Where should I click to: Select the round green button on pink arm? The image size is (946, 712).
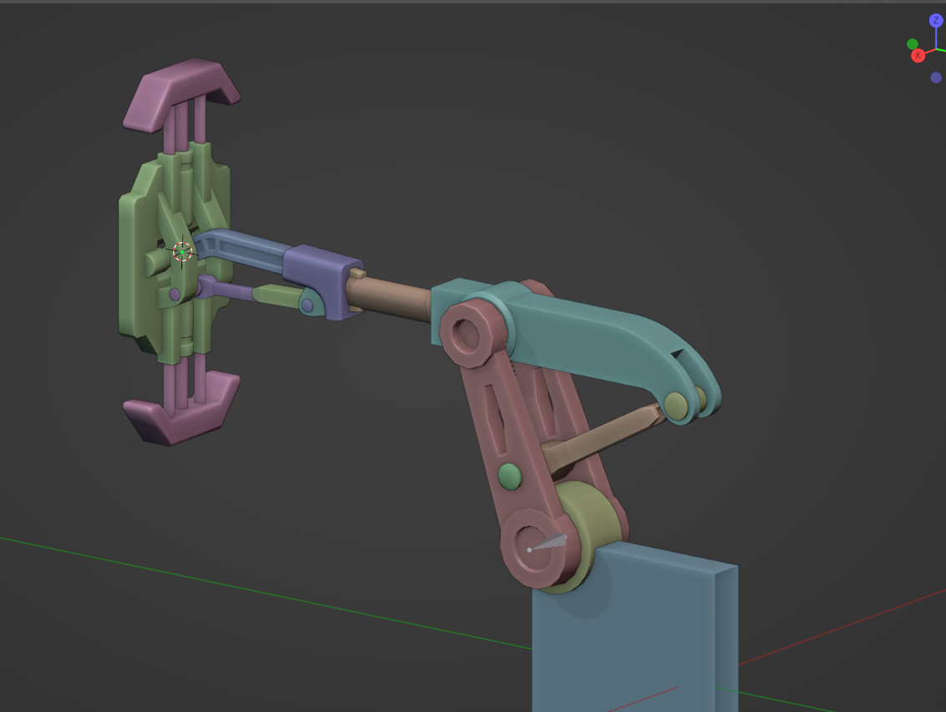point(510,477)
